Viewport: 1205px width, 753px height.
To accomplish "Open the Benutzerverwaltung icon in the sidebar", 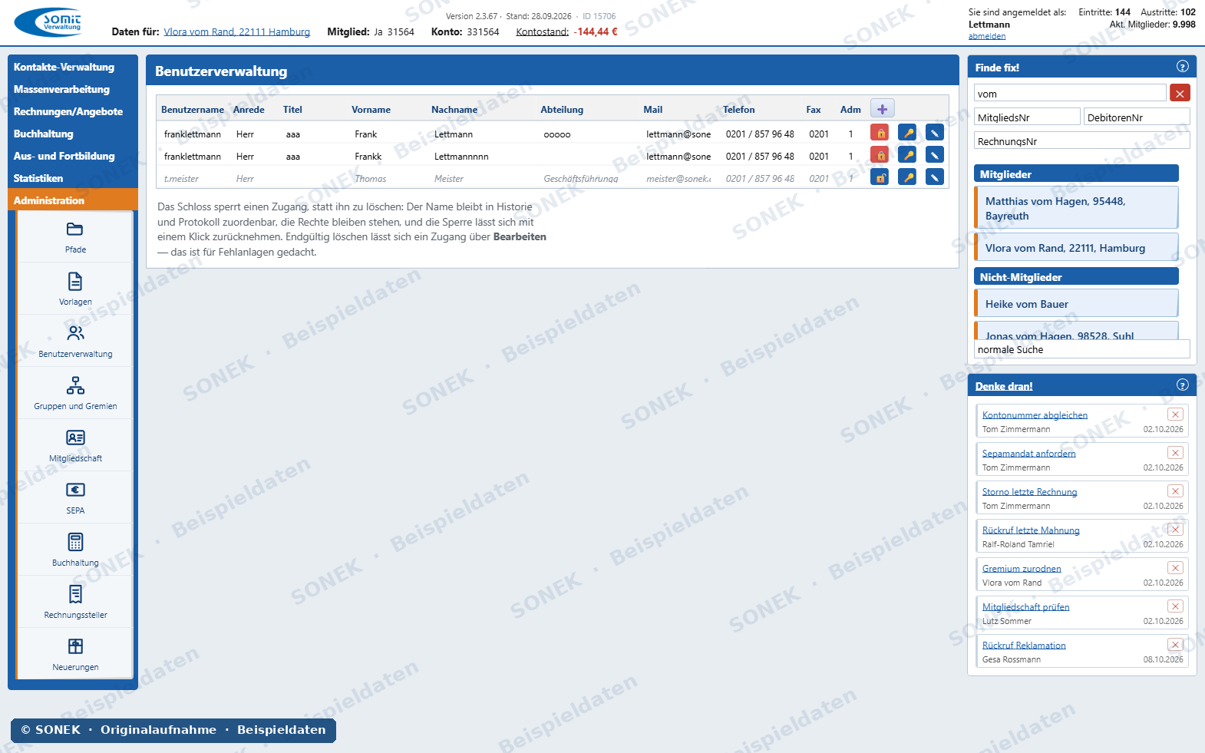I will (75, 342).
